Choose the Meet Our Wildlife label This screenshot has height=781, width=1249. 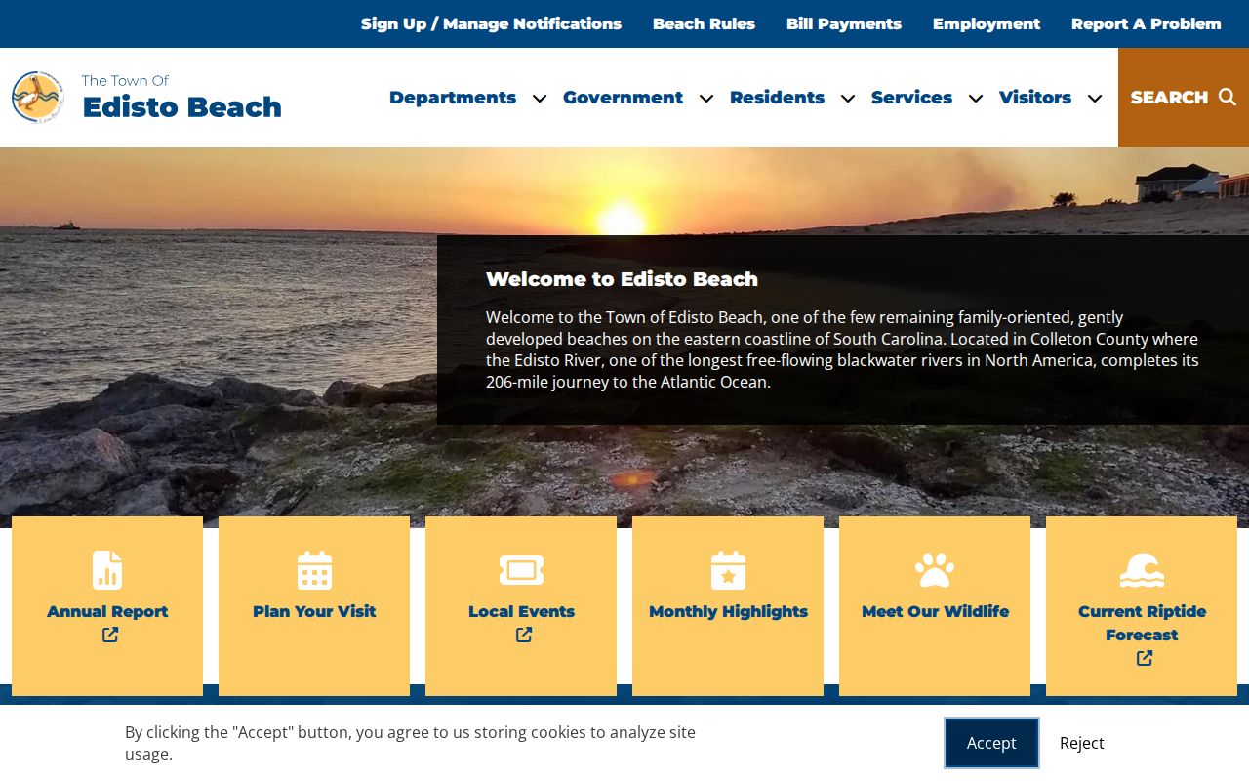[935, 611]
